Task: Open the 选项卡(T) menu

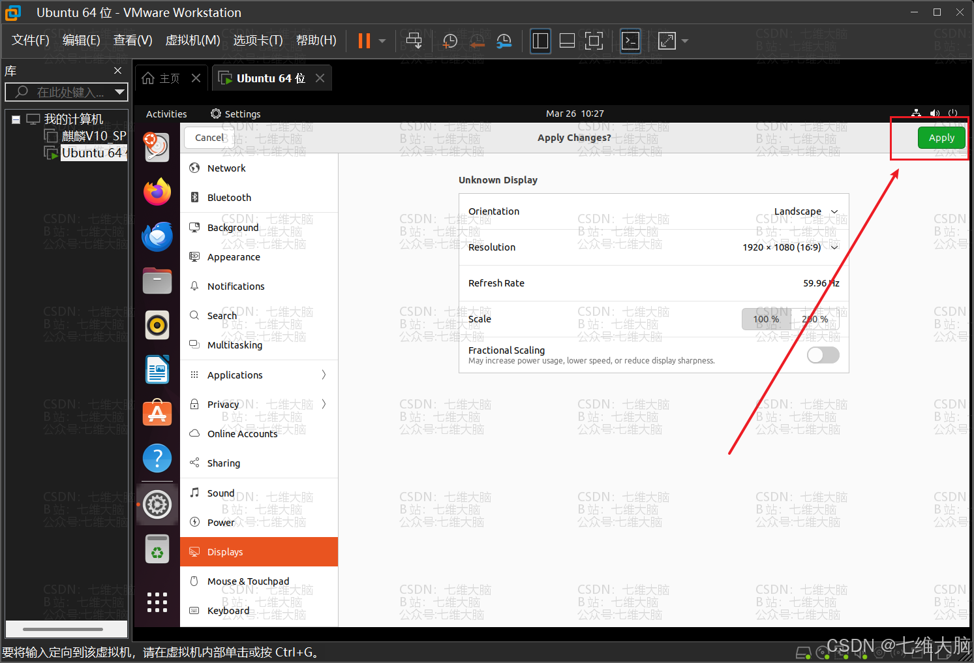Action: point(258,40)
